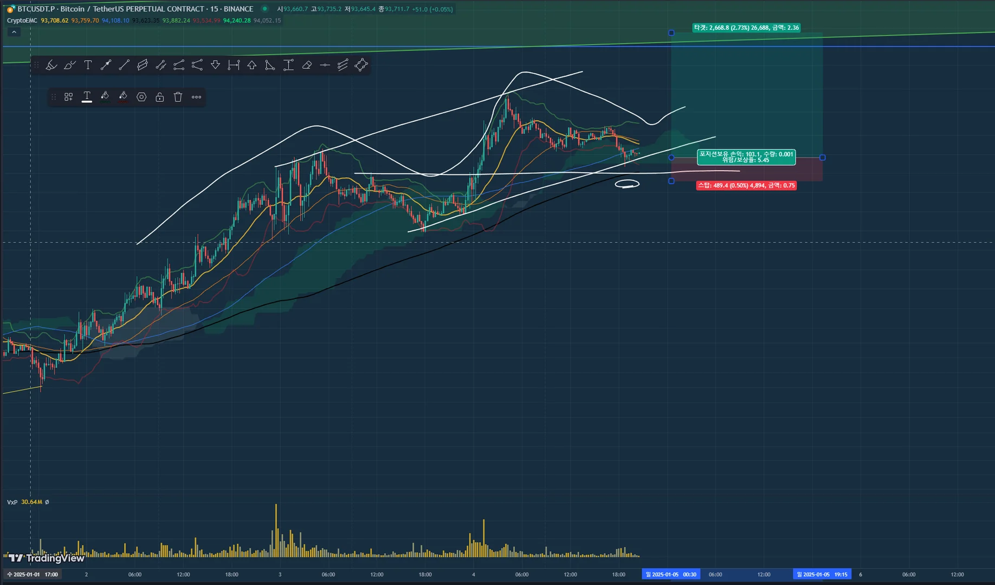Change the profit zone fill color
The width and height of the screenshot is (995, 585).
click(x=105, y=97)
